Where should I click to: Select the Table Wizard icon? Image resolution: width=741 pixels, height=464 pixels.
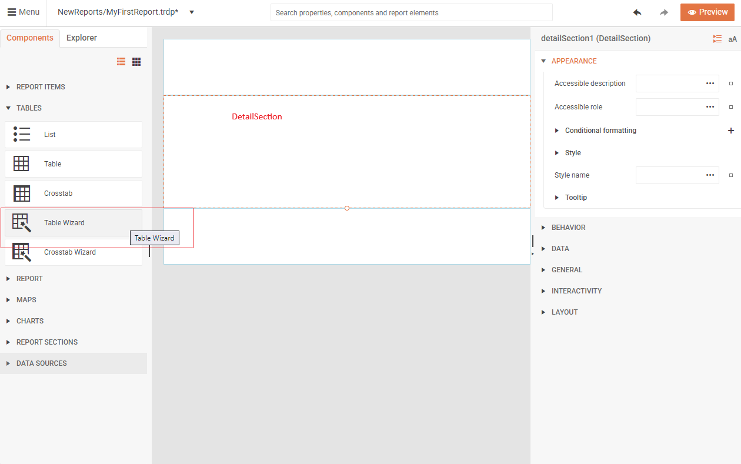coord(22,223)
